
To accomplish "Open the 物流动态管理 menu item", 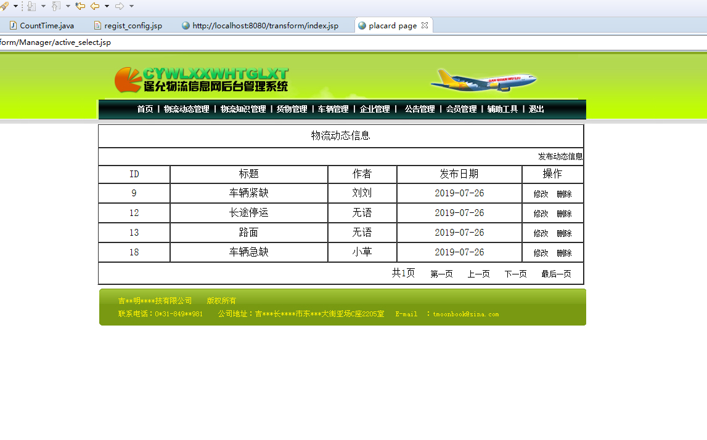I will (186, 108).
